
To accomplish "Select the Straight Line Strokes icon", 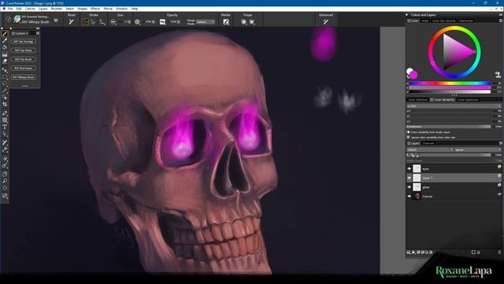I will pyautogui.click(x=93, y=22).
